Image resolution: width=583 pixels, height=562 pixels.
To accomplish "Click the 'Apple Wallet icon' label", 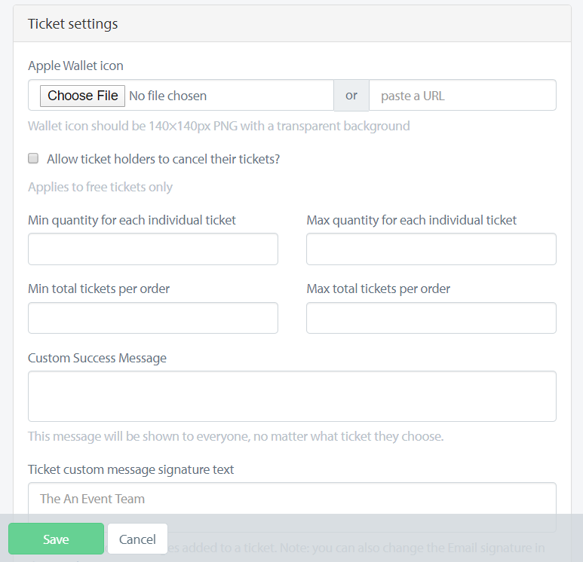I will 76,66.
